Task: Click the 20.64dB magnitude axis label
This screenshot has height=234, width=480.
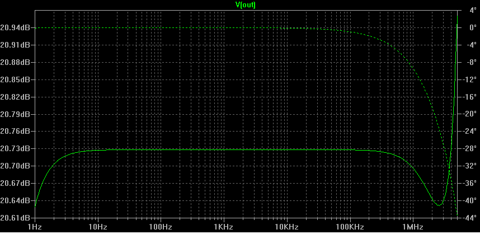Action: pos(15,200)
